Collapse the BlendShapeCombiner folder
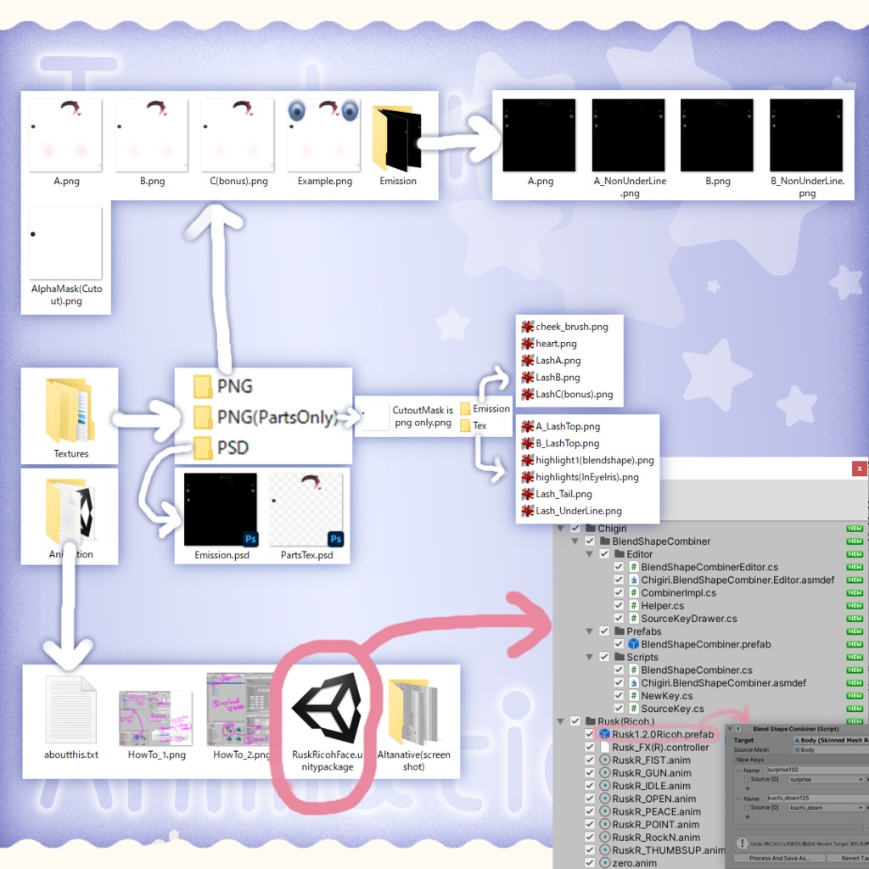869x869 pixels. pyautogui.click(x=575, y=541)
